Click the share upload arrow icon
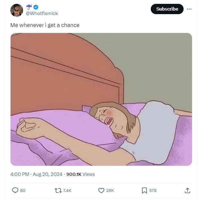Screen dimensions: 199x200 coord(187,190)
